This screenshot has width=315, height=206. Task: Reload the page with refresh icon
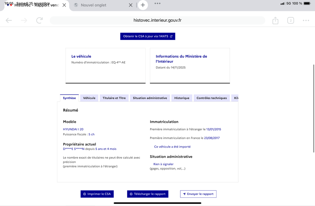39,20
